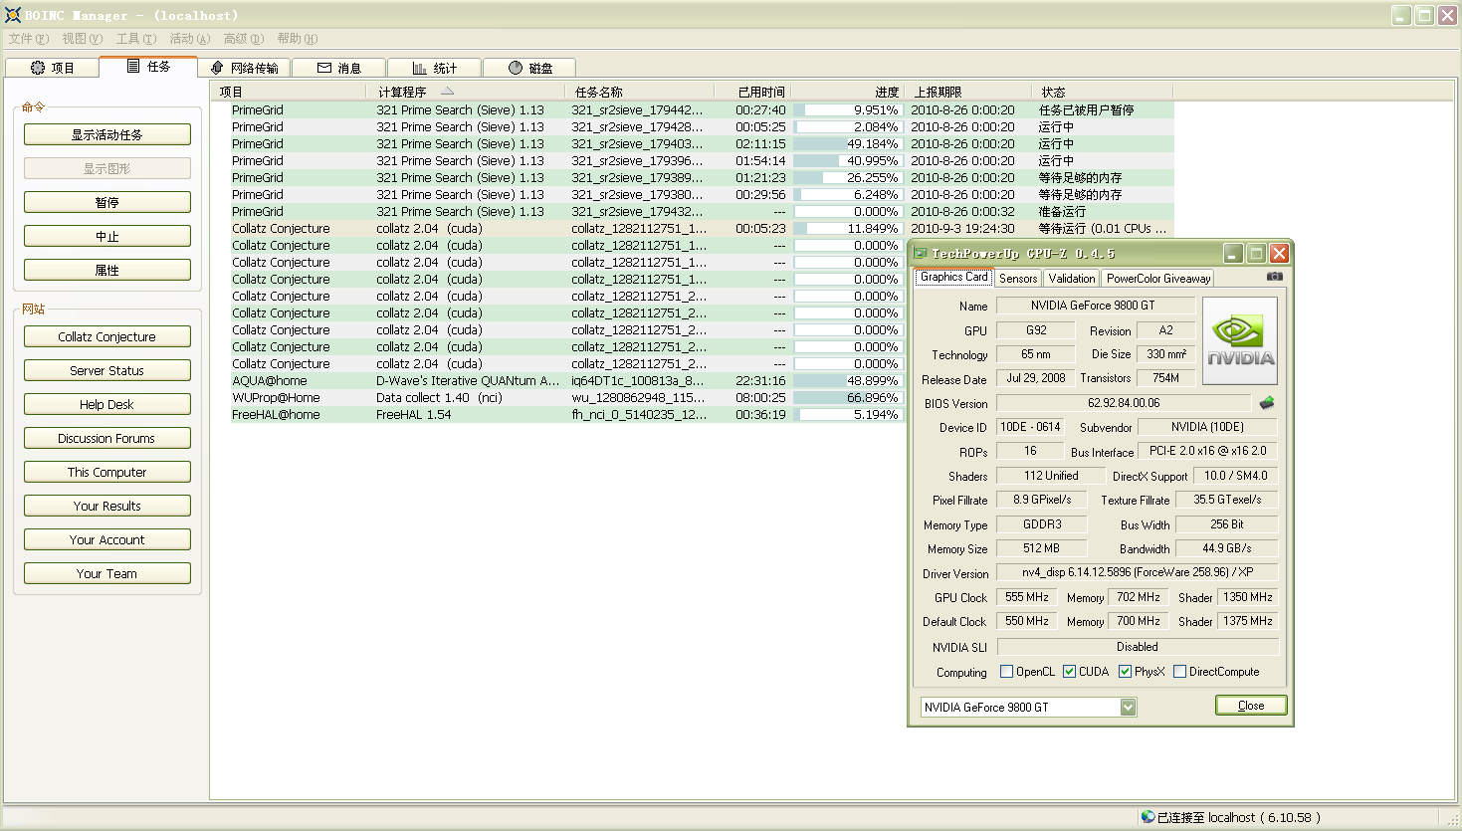Click the BIOS Version field 62.92.84.00.06
This screenshot has height=831, width=1462.
tap(1124, 403)
